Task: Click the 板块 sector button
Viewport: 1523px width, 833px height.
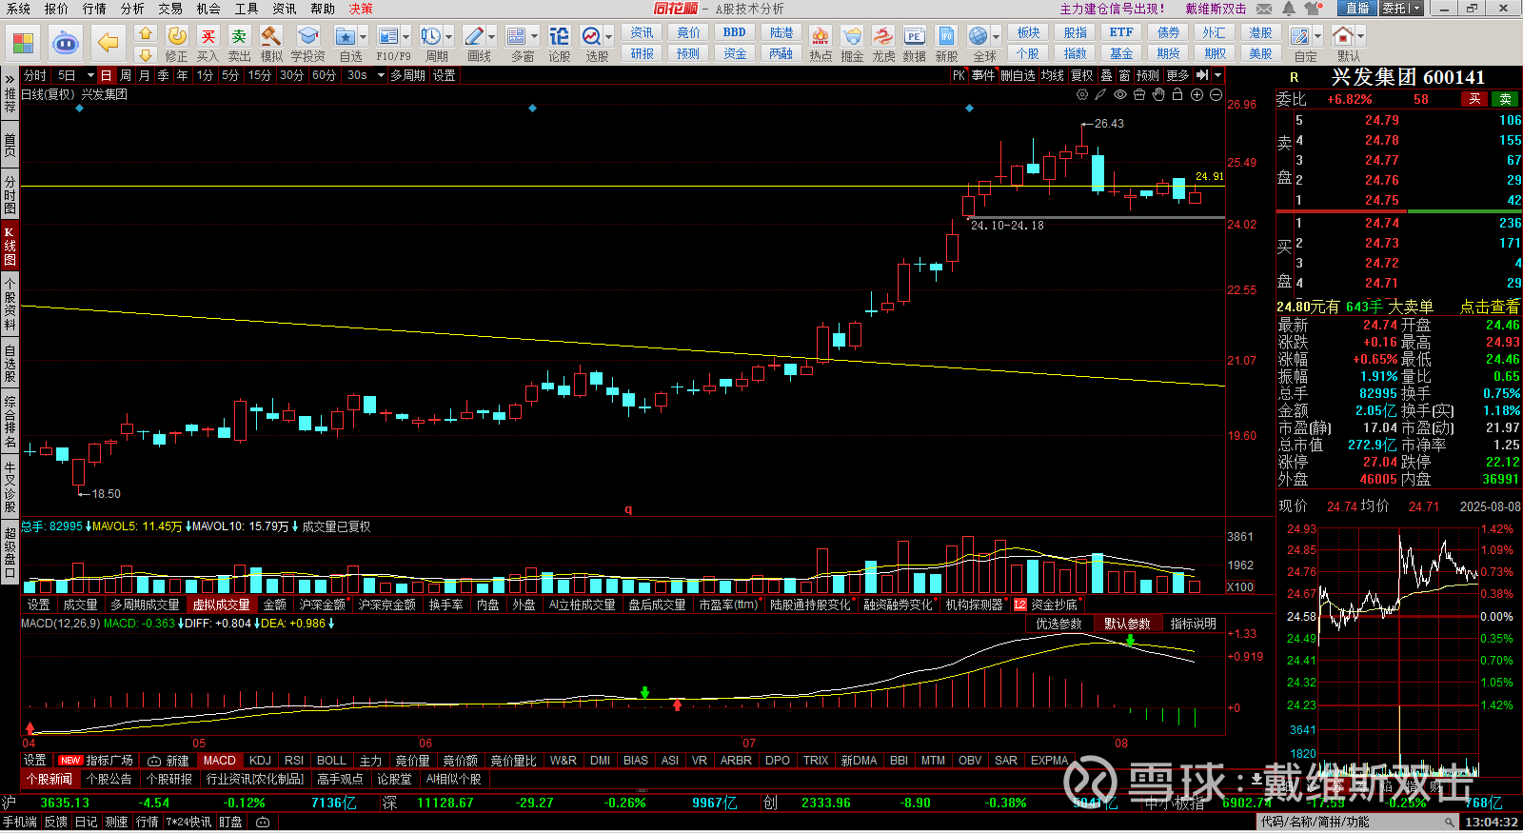Action: (1028, 32)
